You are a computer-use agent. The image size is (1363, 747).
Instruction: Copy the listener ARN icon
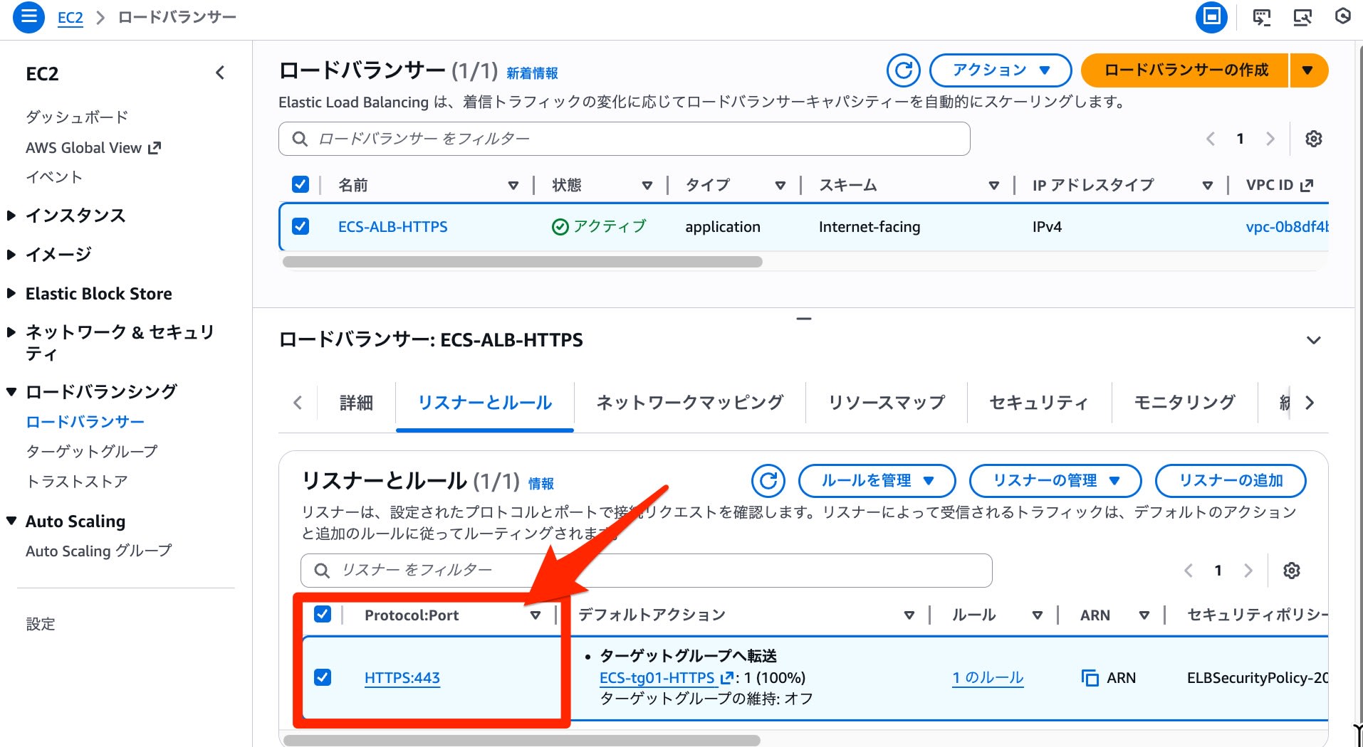(1090, 678)
